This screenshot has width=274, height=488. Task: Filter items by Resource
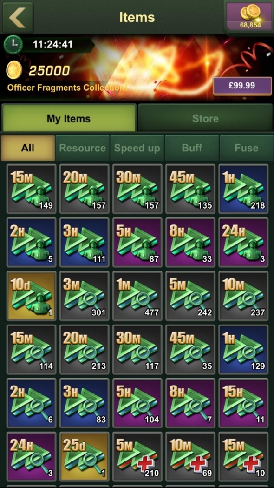(82, 148)
